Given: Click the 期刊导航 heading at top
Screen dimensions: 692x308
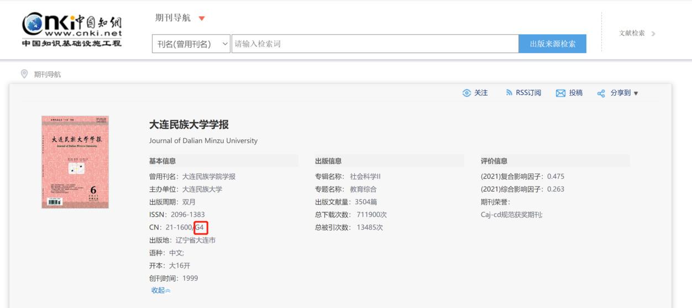Looking at the screenshot, I should (x=173, y=18).
